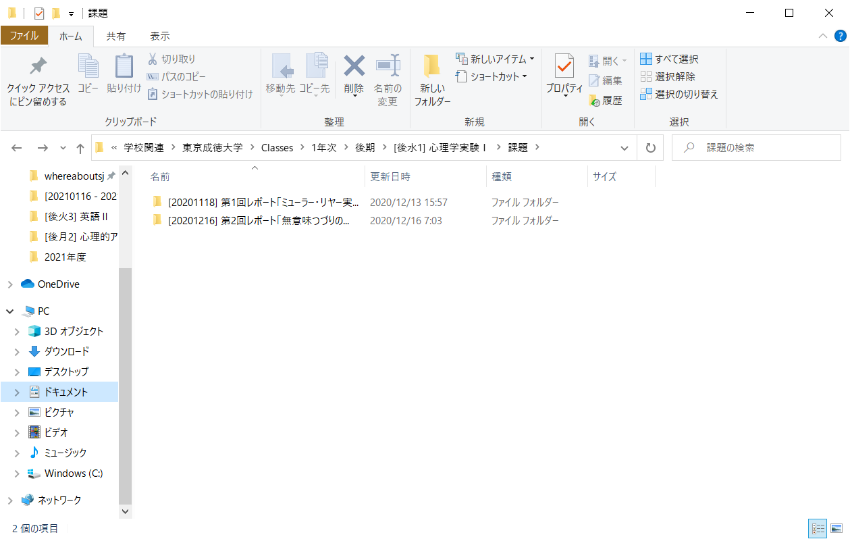
Task: Select the 2021年度 quick access folder
Action: tap(65, 257)
